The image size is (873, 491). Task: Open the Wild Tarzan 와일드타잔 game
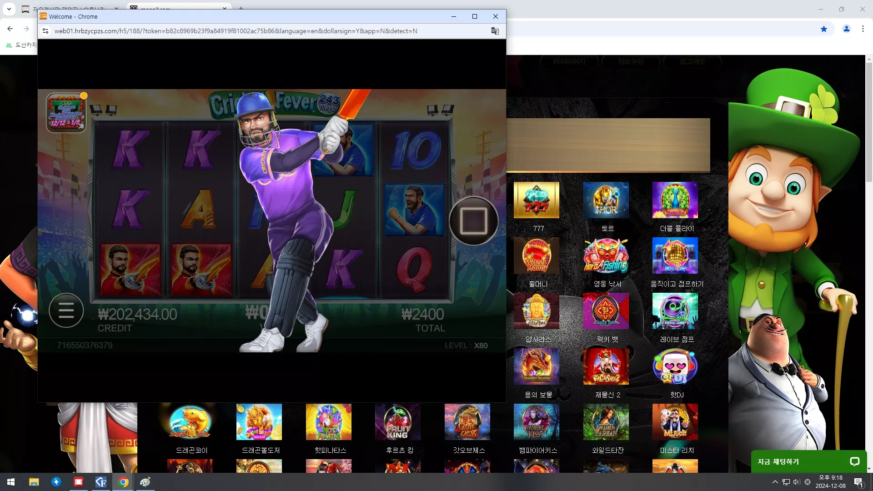(606, 422)
